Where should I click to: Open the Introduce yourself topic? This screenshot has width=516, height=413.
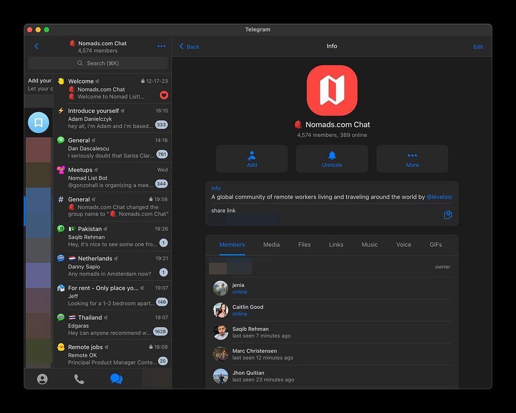point(112,118)
